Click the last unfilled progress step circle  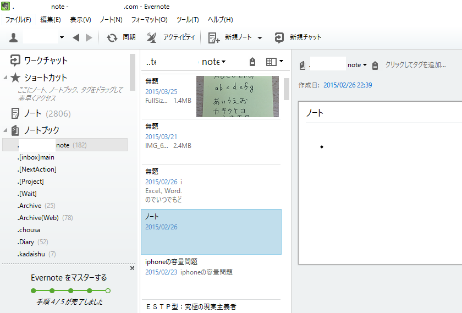[x=108, y=291]
